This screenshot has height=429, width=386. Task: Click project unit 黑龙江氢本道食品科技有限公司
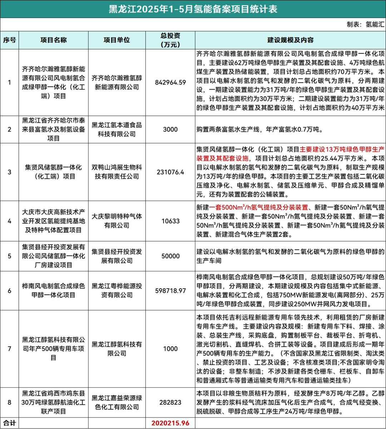pyautogui.click(x=117, y=130)
